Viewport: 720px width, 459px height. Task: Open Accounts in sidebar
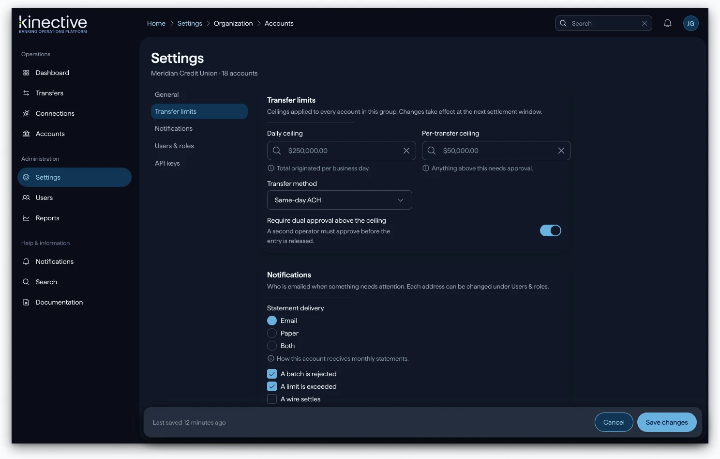click(75, 134)
